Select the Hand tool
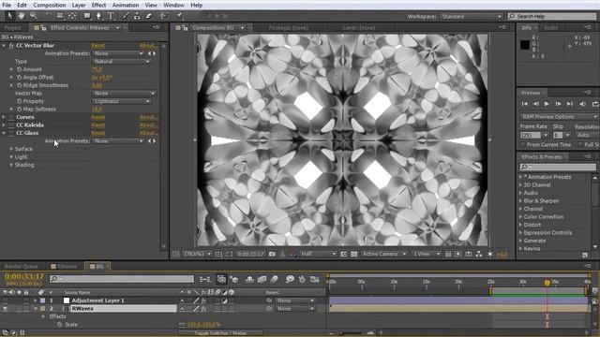600x337 pixels. point(22,16)
